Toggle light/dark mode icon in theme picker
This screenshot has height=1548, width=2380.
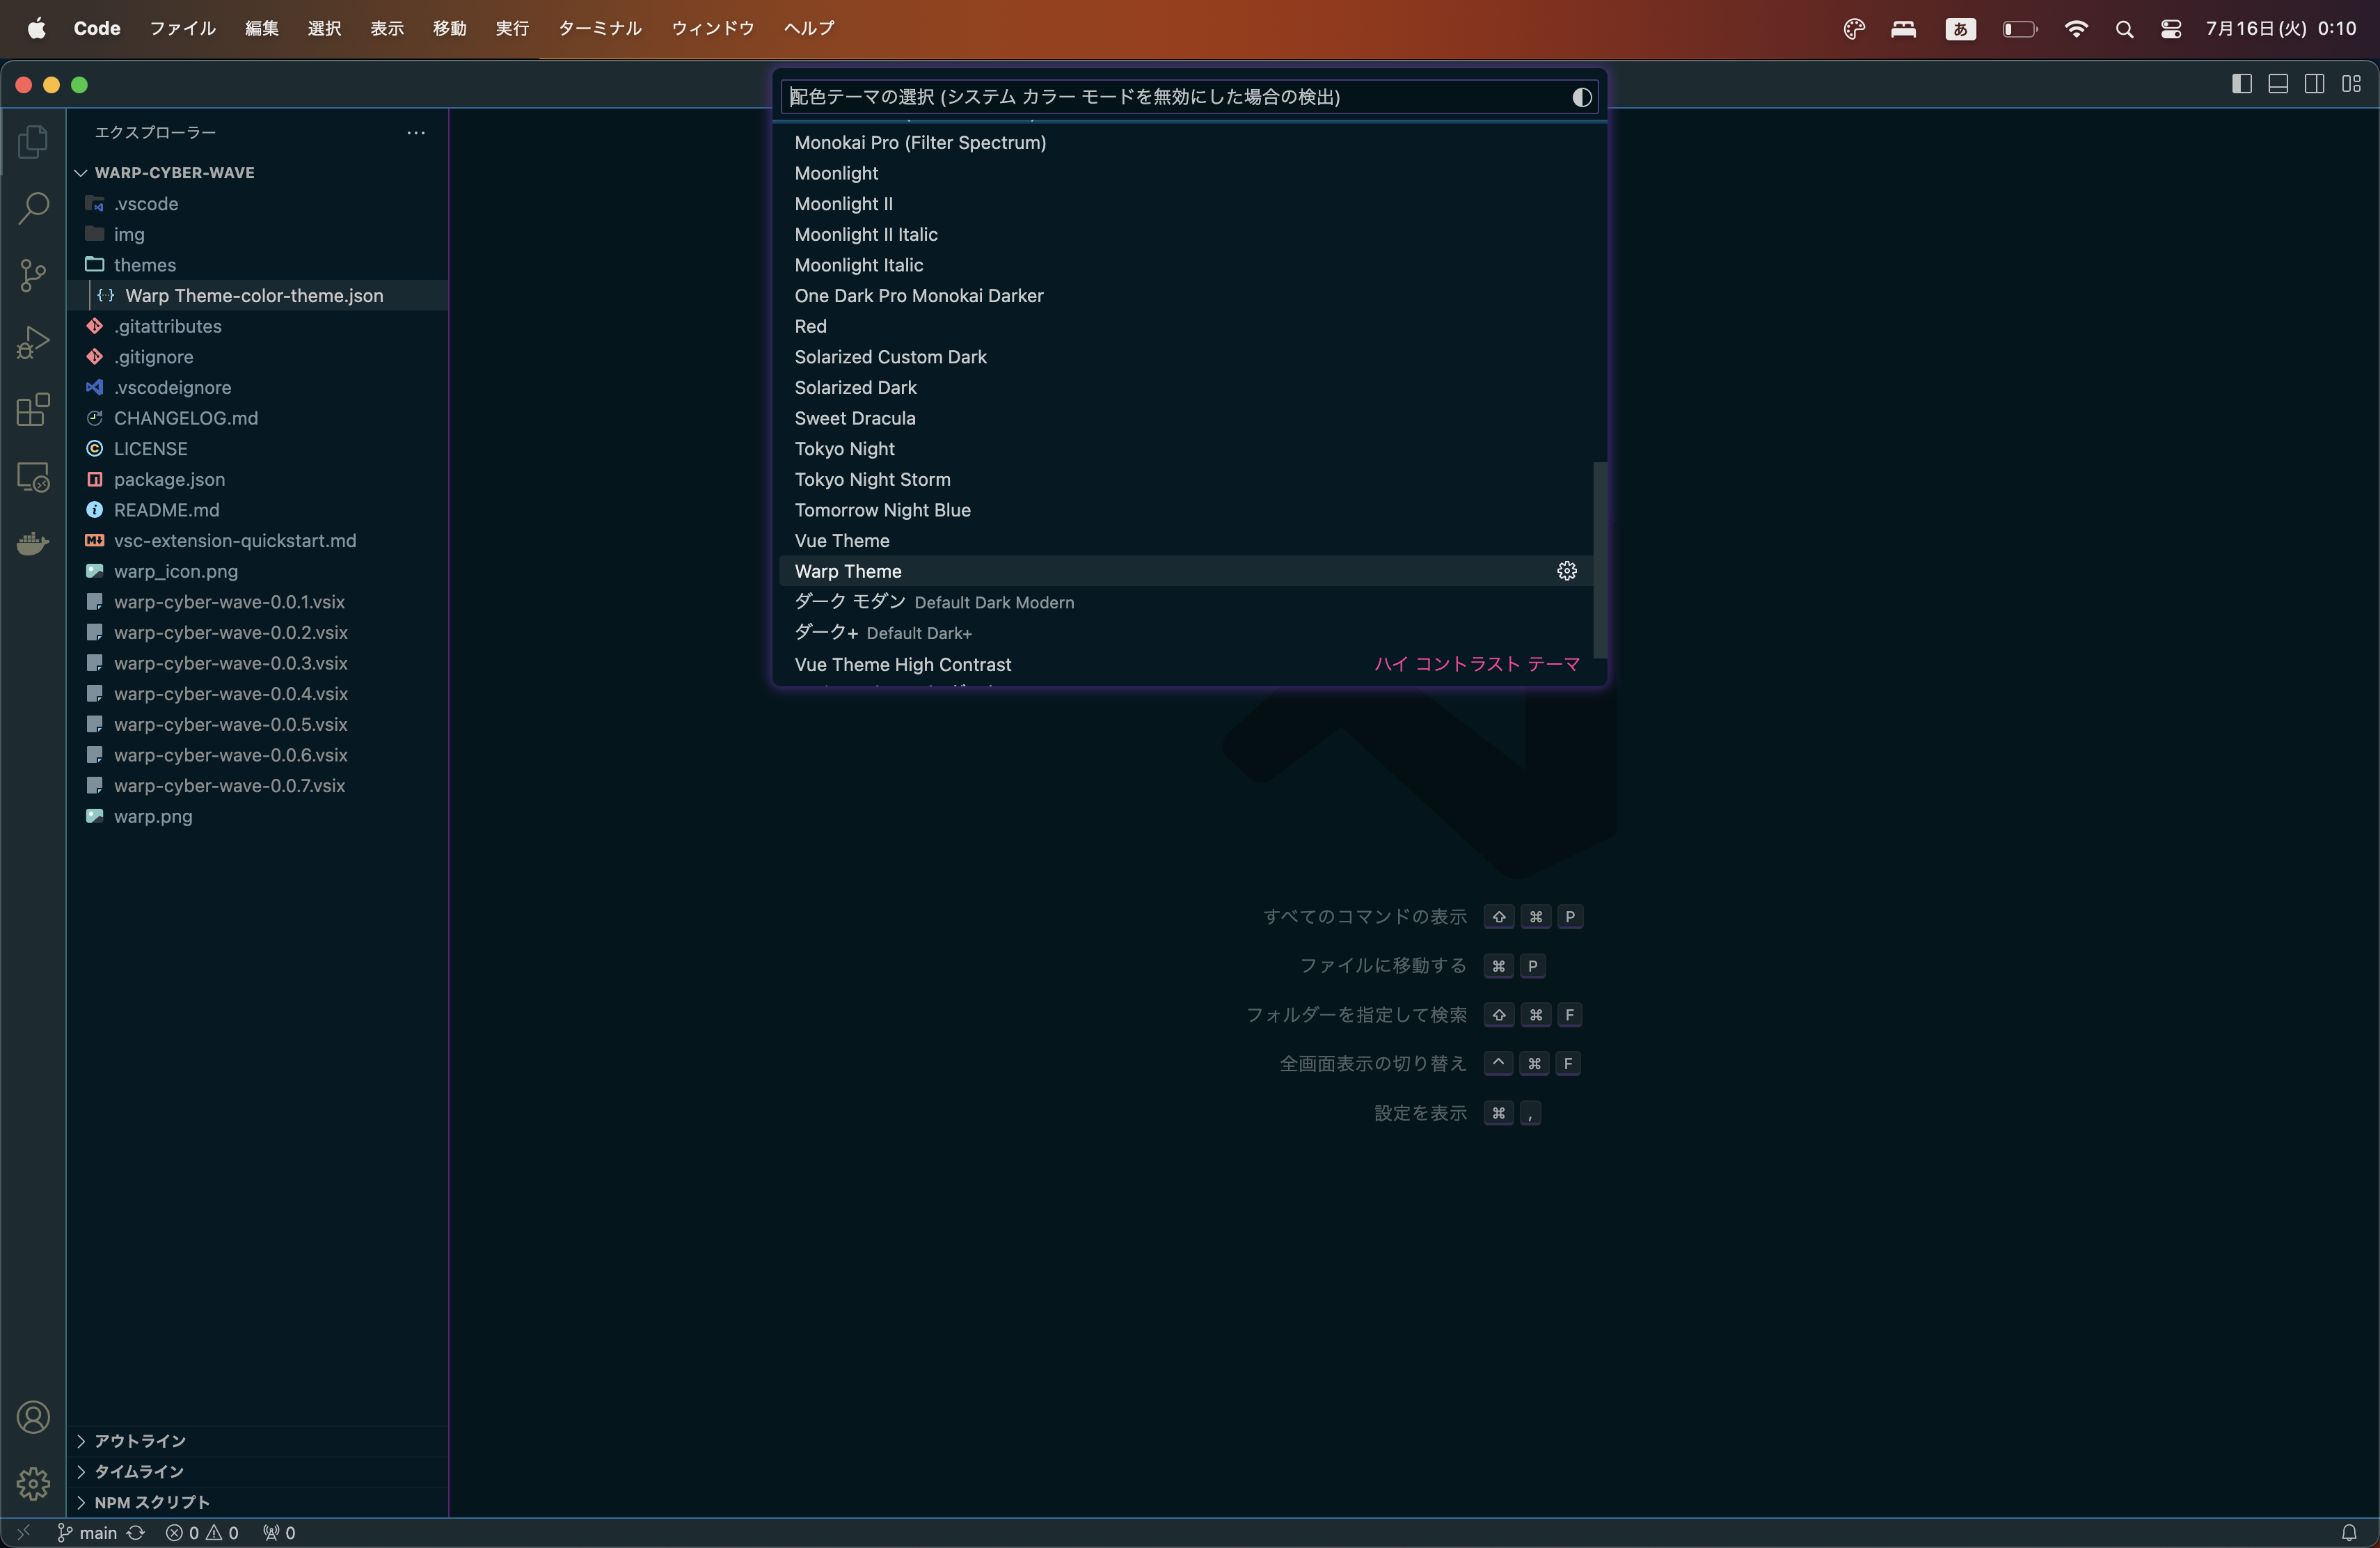coord(1581,97)
